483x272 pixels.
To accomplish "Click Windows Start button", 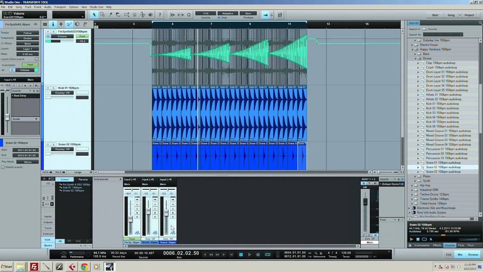I will point(7,267).
